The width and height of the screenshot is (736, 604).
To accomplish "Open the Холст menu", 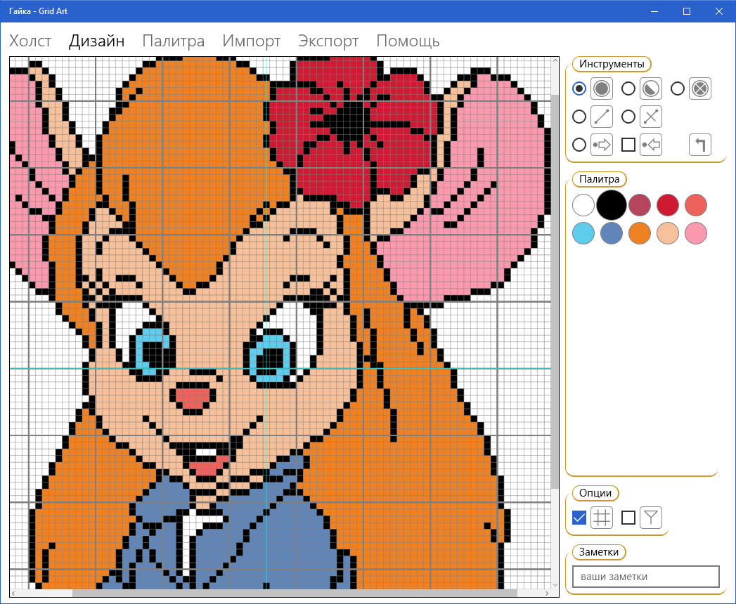I will 30,41.
